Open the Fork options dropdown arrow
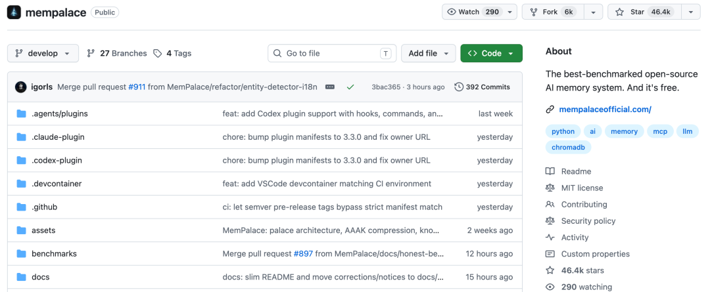 pyautogui.click(x=594, y=12)
